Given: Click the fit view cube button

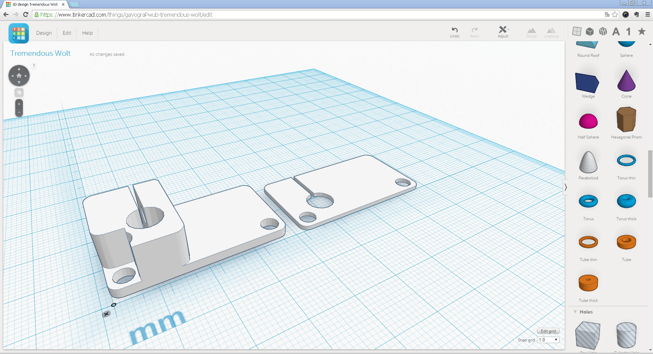Looking at the screenshot, I should pyautogui.click(x=19, y=93).
